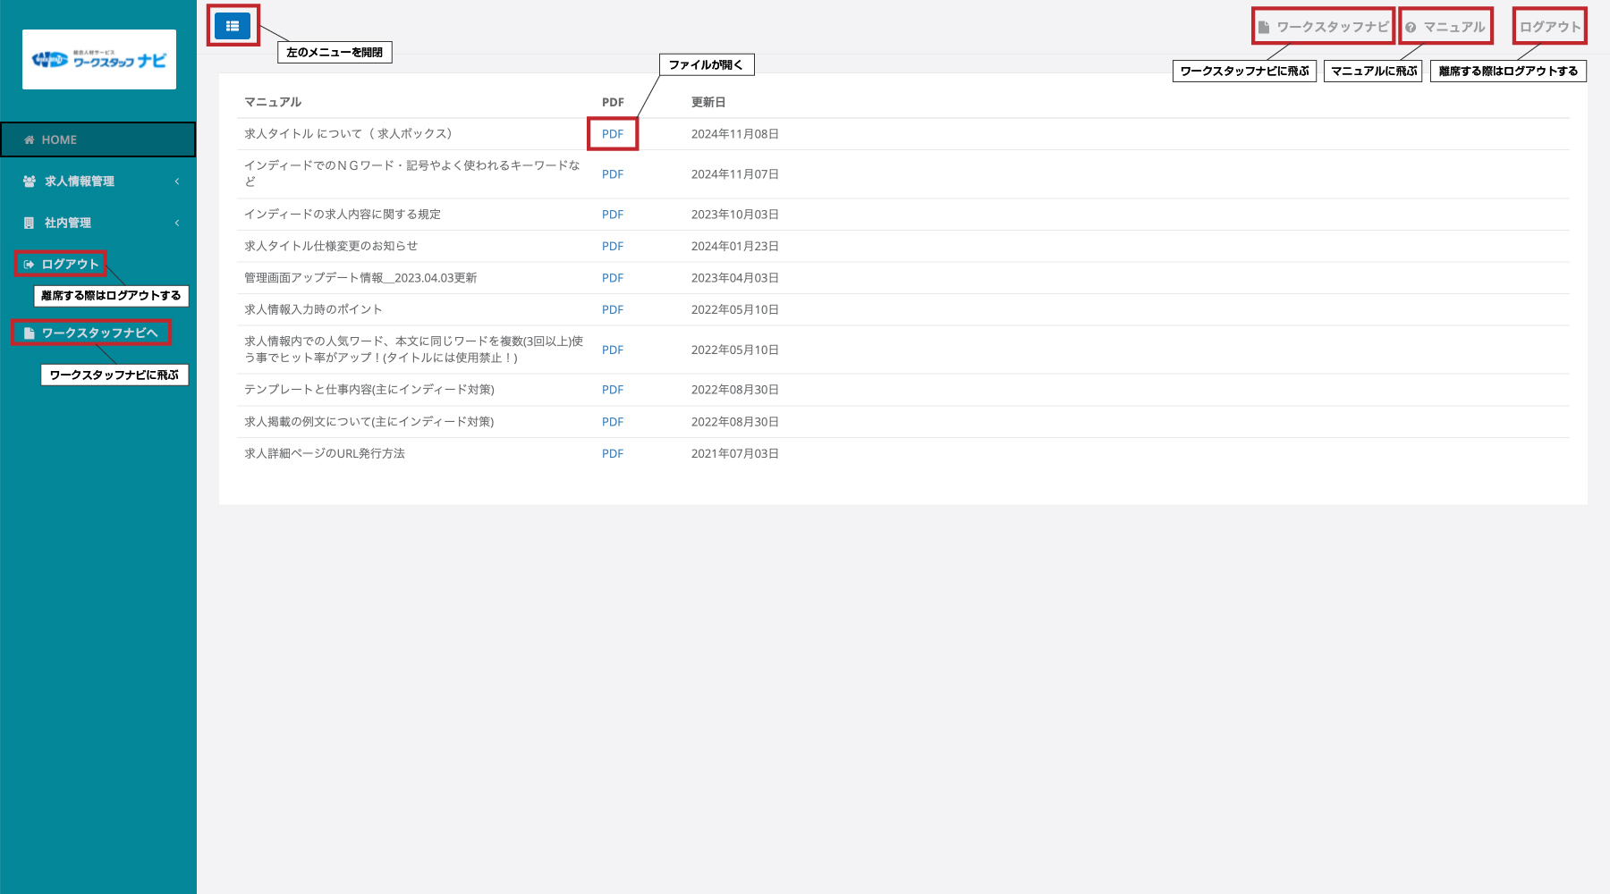Toggle the left menu with the blue list button
1610x894 pixels.
(233, 26)
